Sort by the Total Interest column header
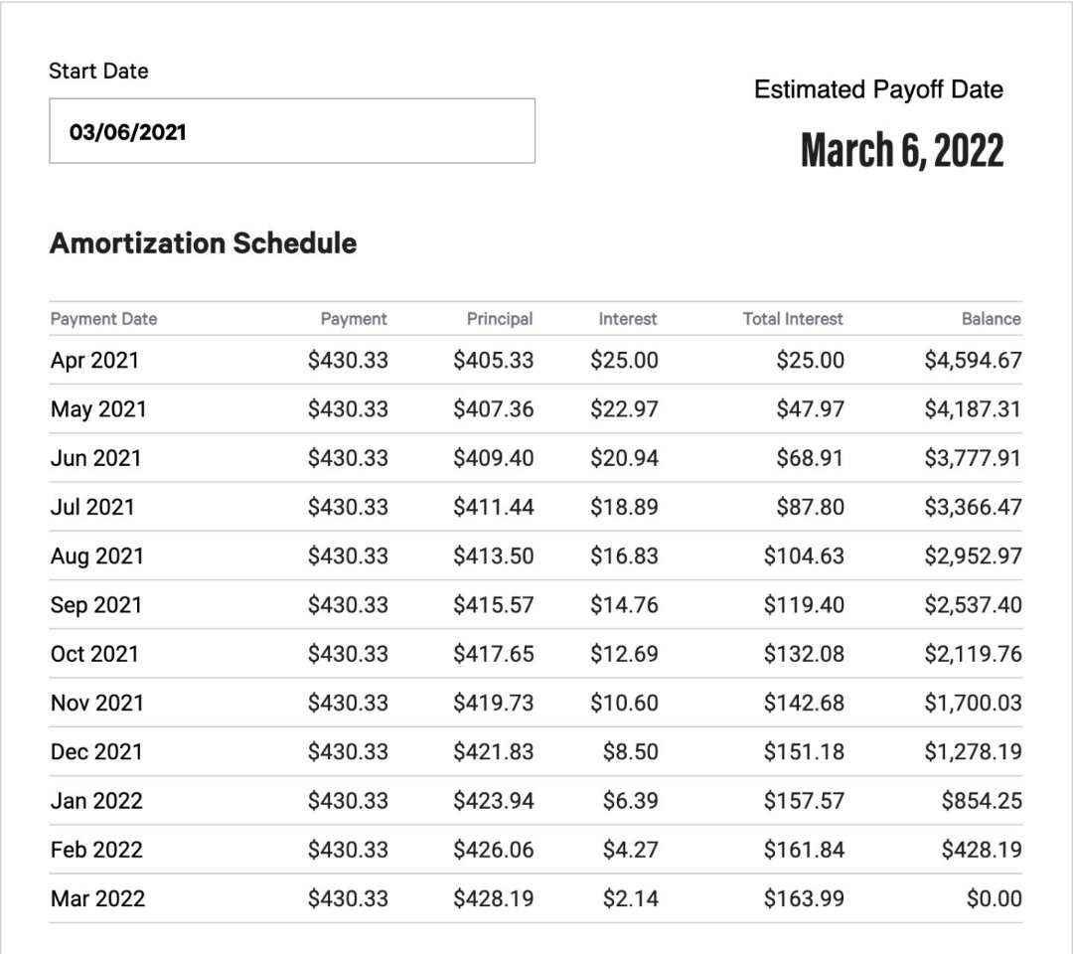Image resolution: width=1073 pixels, height=954 pixels. point(792,319)
